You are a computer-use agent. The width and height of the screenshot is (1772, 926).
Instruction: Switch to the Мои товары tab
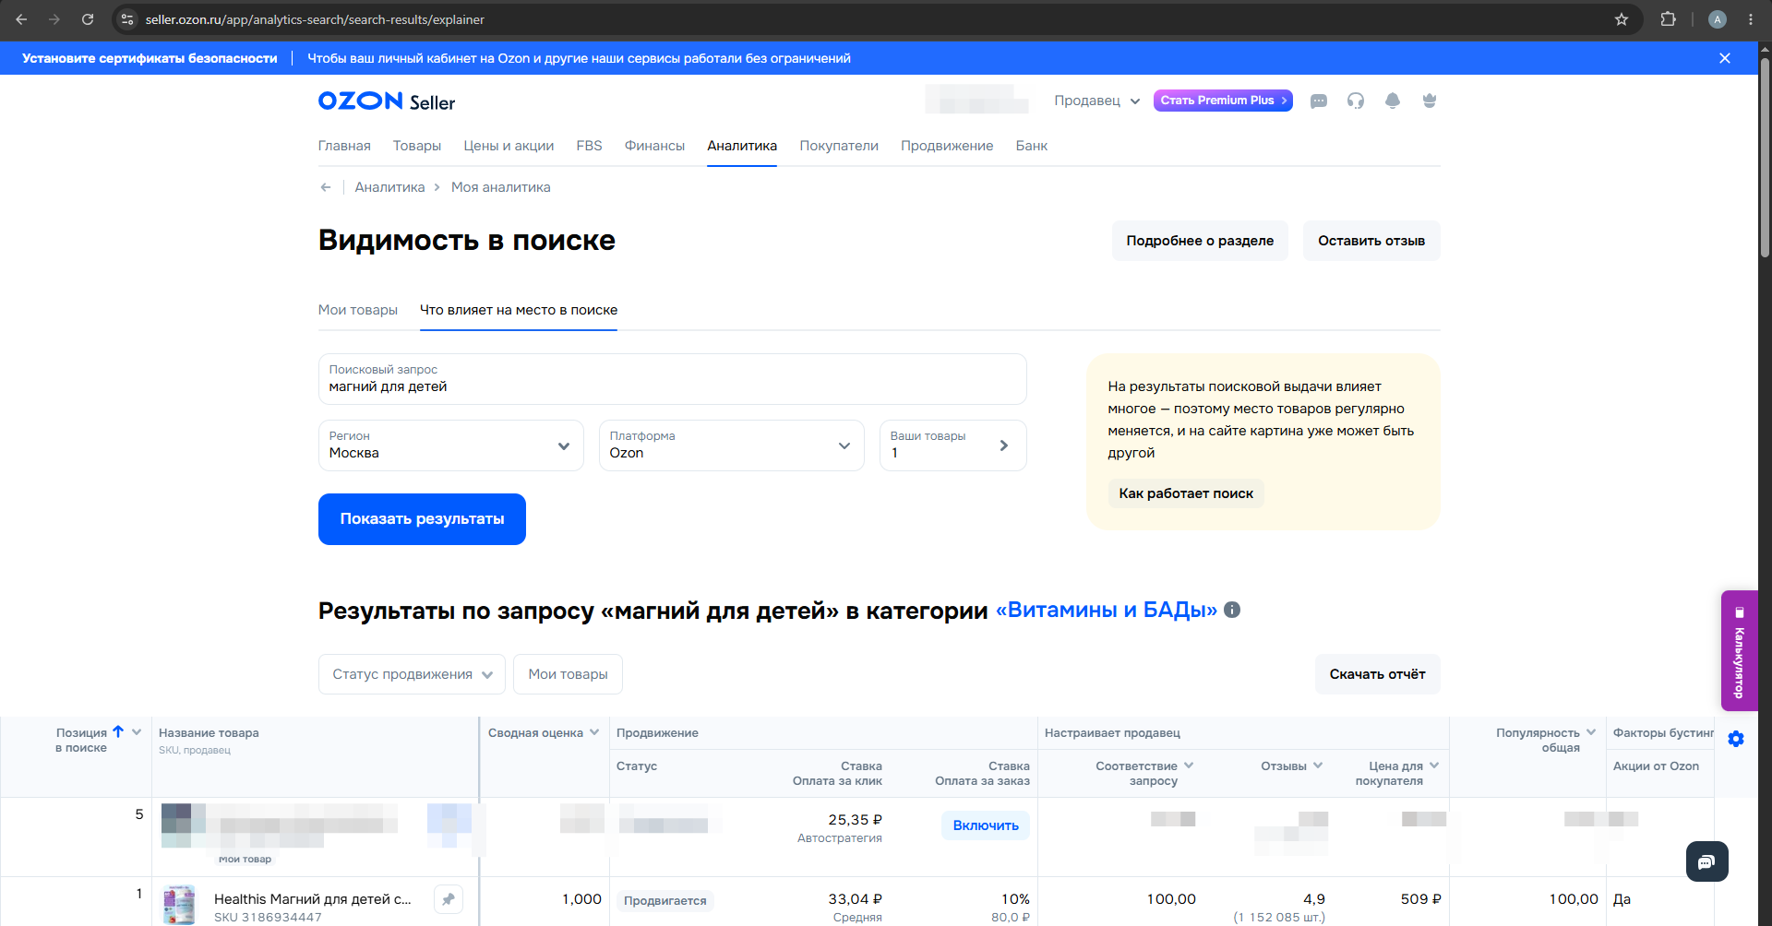coord(358,310)
